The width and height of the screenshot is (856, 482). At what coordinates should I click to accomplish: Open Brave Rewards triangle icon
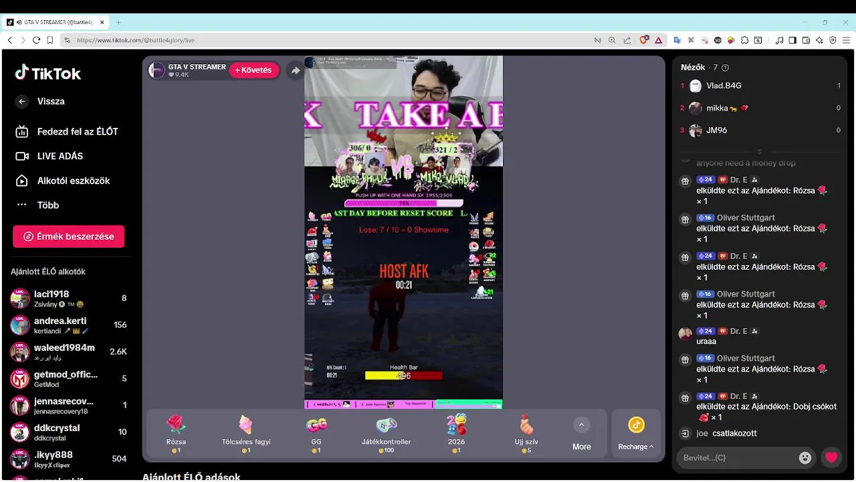659,40
